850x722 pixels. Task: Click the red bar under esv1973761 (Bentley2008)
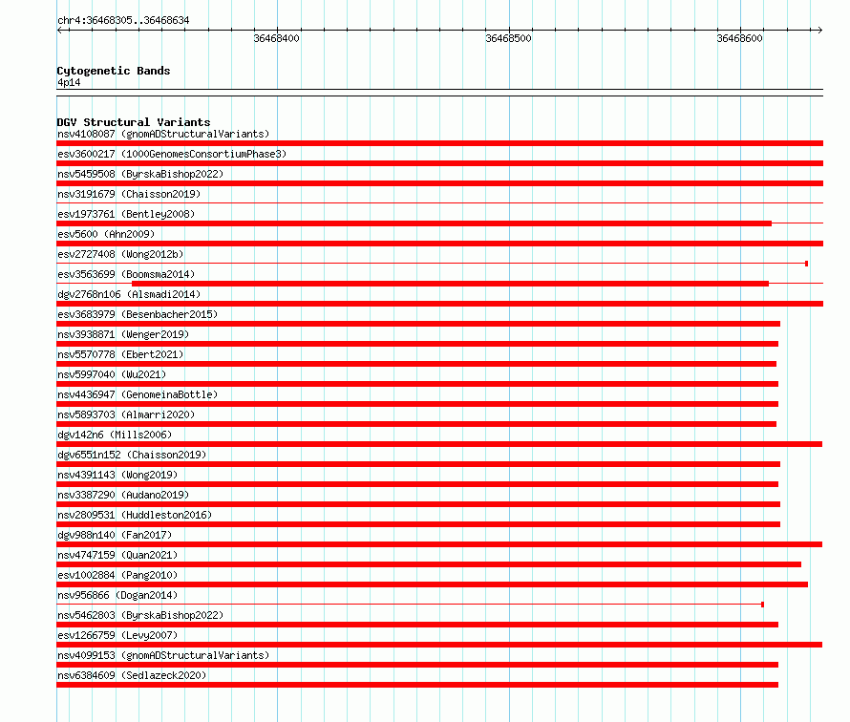414,223
